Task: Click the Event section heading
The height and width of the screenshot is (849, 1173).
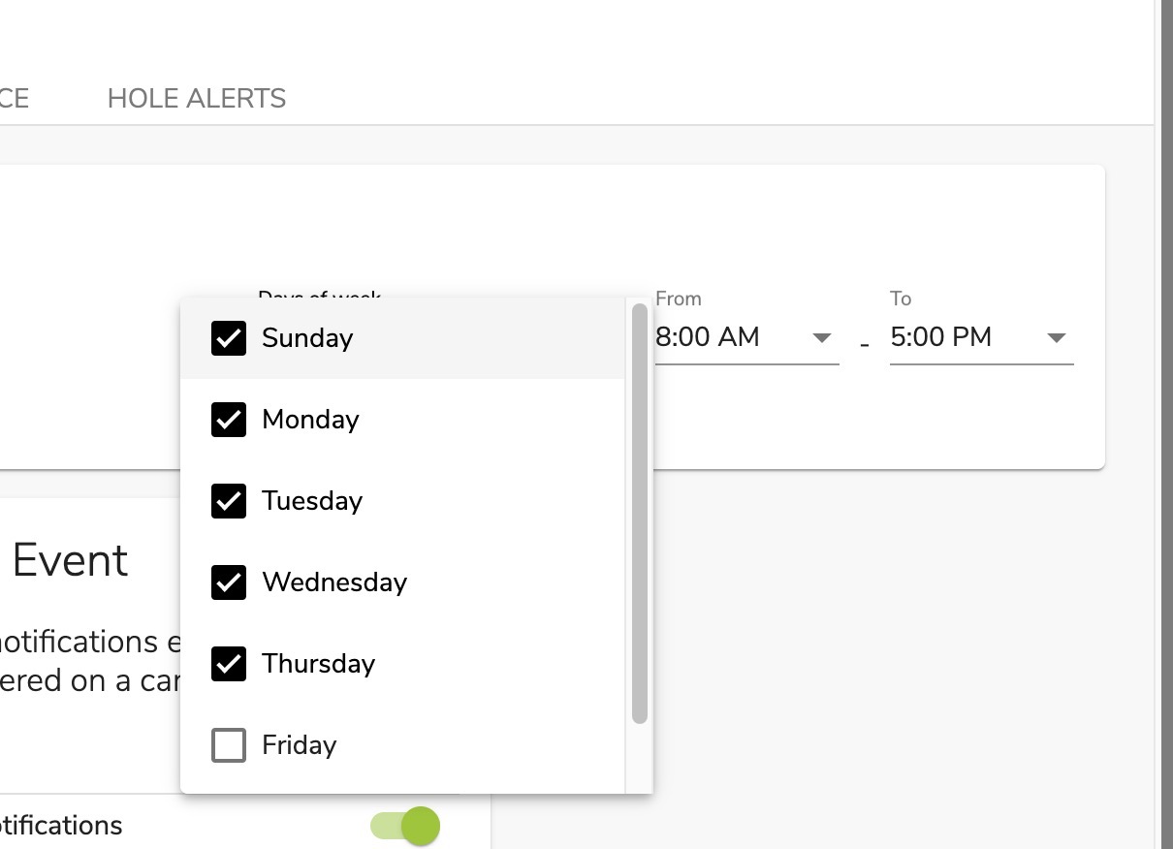Action: pos(70,560)
